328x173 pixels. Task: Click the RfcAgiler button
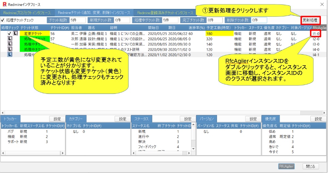coord(286,166)
